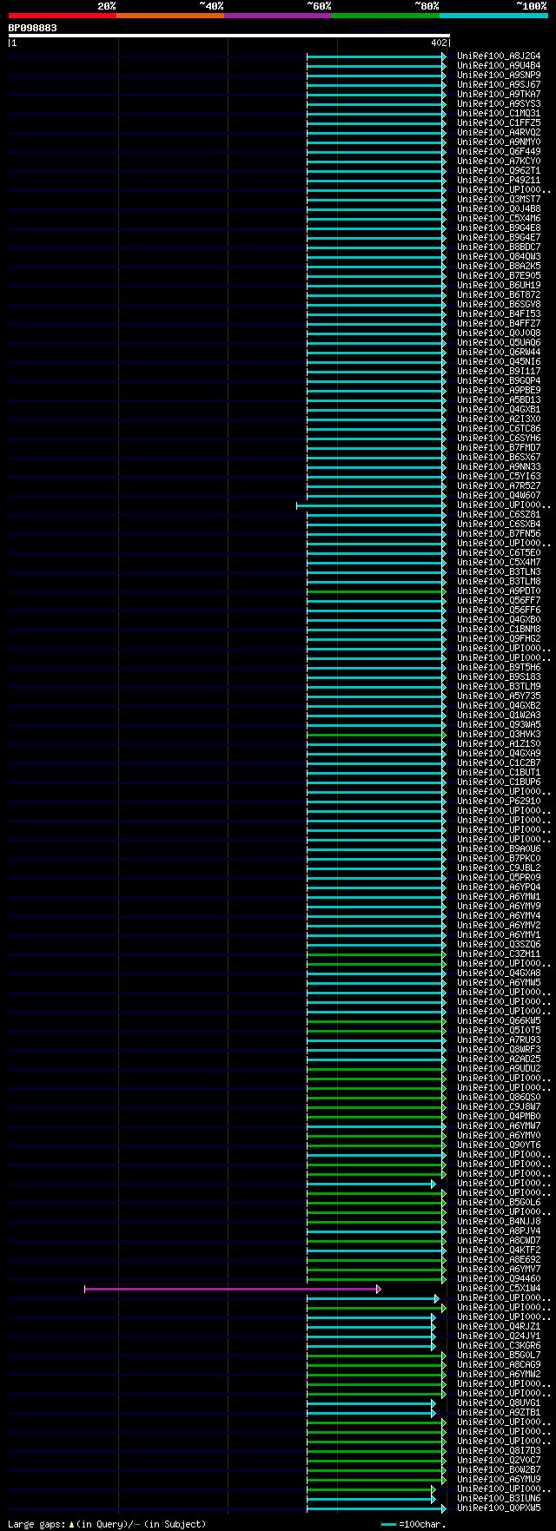Select label UniRef100_B7FMD7
Viewport: 556px width, 1531px height.
click(499, 448)
